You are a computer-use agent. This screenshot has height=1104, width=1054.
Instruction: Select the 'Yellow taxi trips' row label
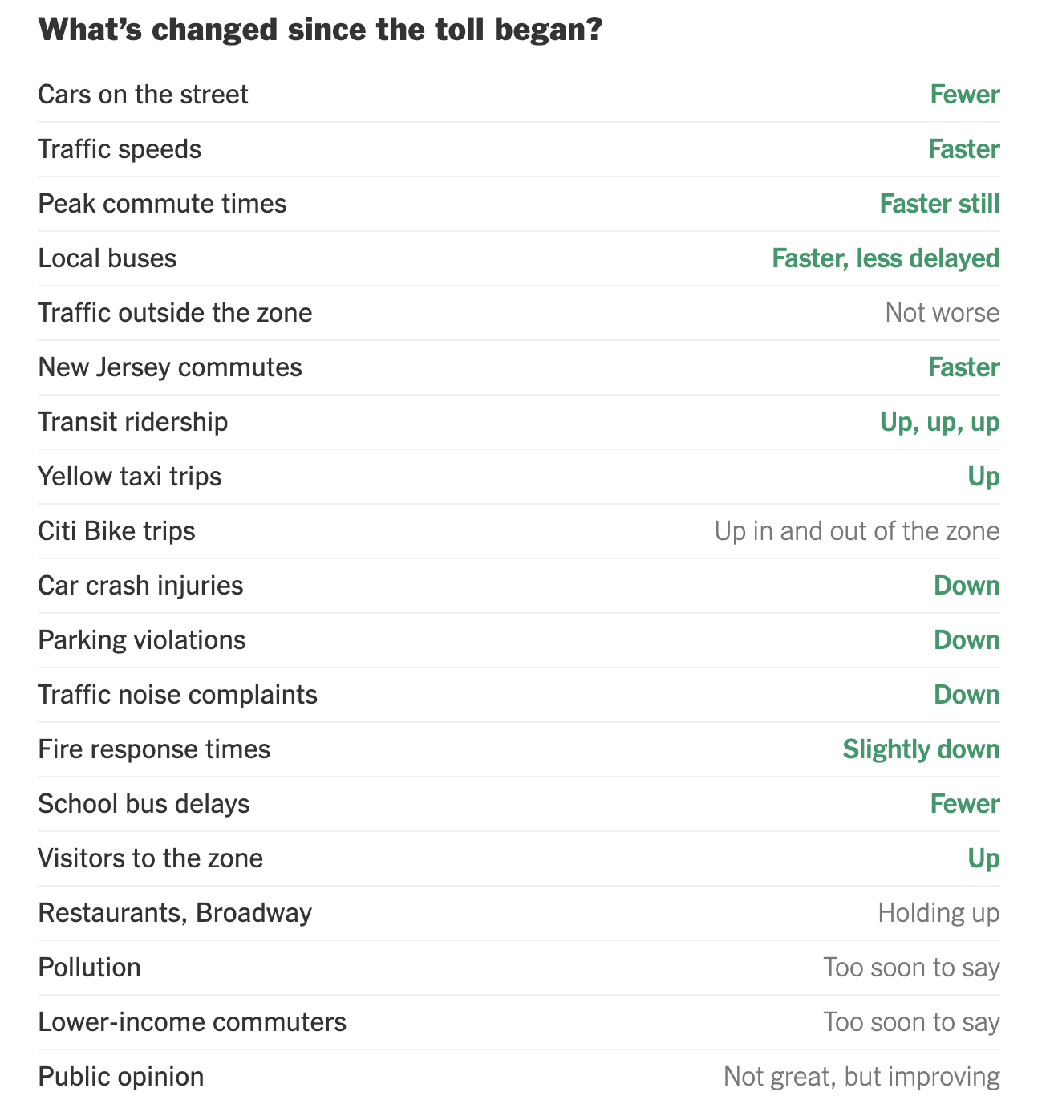pos(130,477)
